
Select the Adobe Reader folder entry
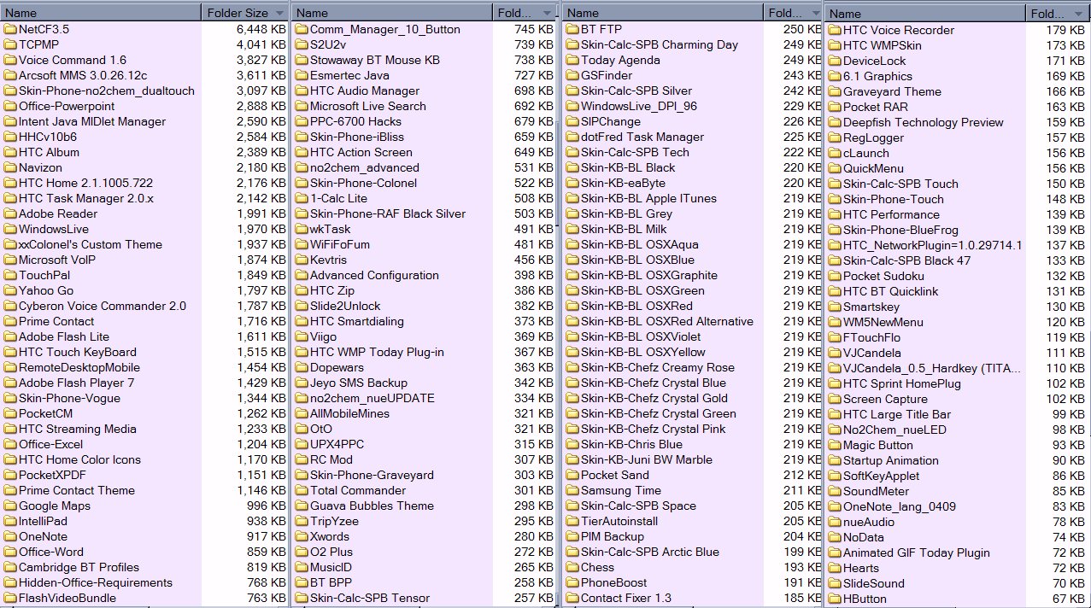pos(58,214)
